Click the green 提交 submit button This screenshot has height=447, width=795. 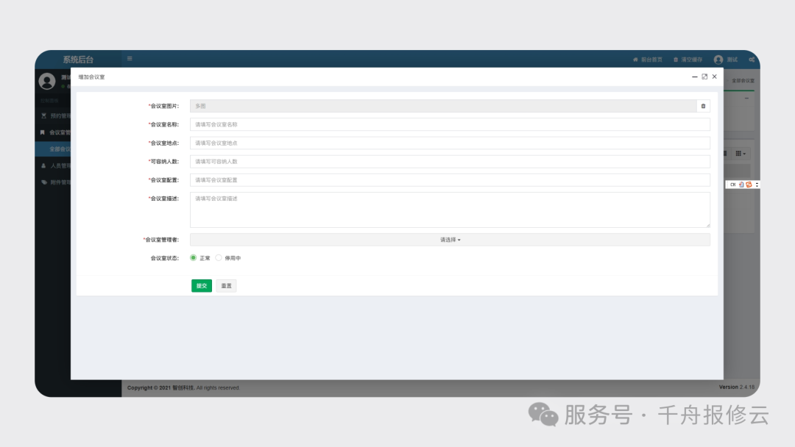[201, 285]
